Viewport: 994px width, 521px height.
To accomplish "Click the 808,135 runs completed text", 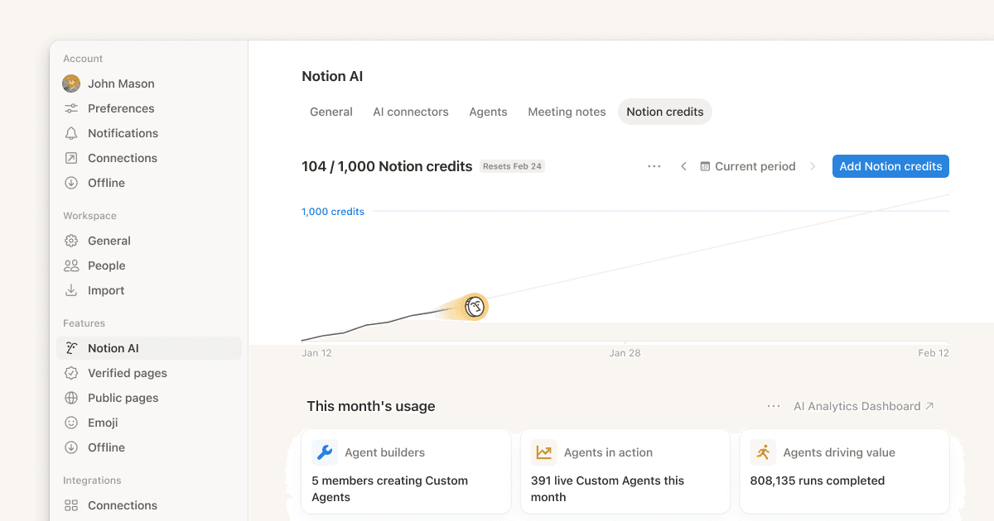I will (818, 480).
